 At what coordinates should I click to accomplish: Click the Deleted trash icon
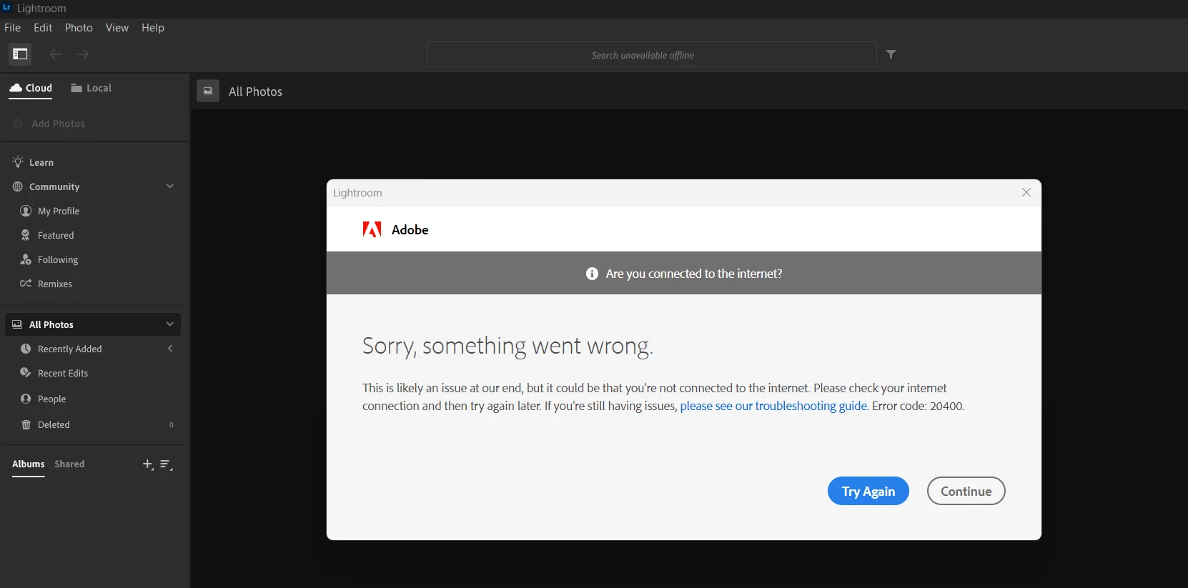(x=26, y=424)
